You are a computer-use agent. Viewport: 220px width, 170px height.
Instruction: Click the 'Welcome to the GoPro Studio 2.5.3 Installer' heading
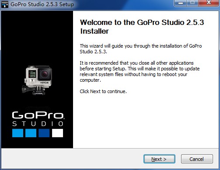coord(142,27)
